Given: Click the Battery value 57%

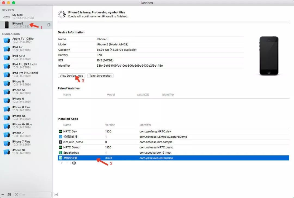Looking at the screenshot, I should click(x=99, y=55).
